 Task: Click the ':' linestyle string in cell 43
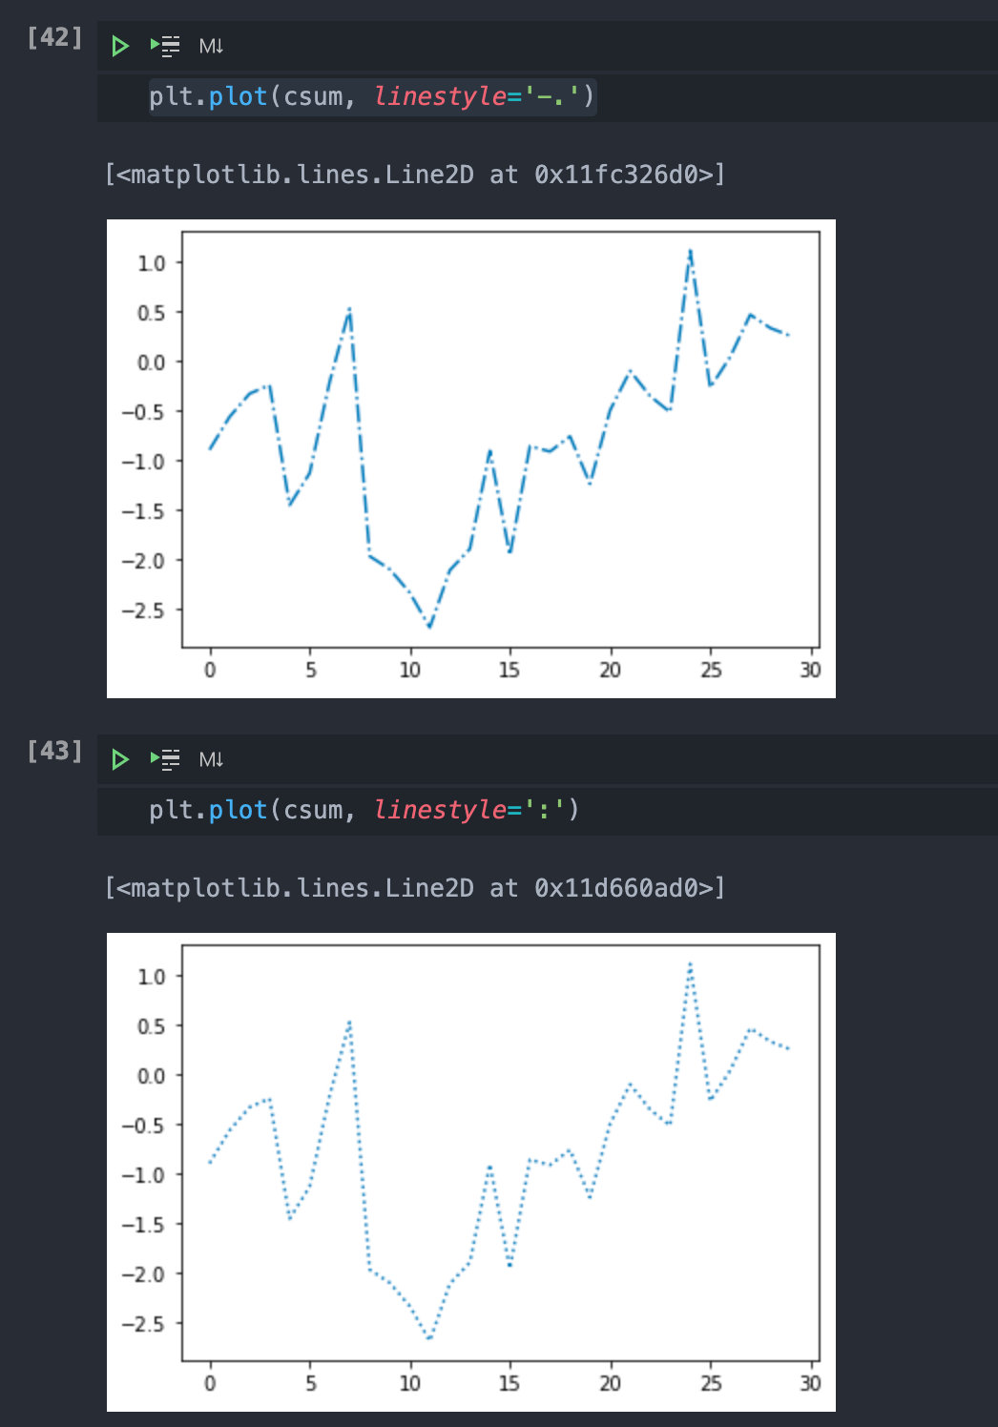(544, 810)
